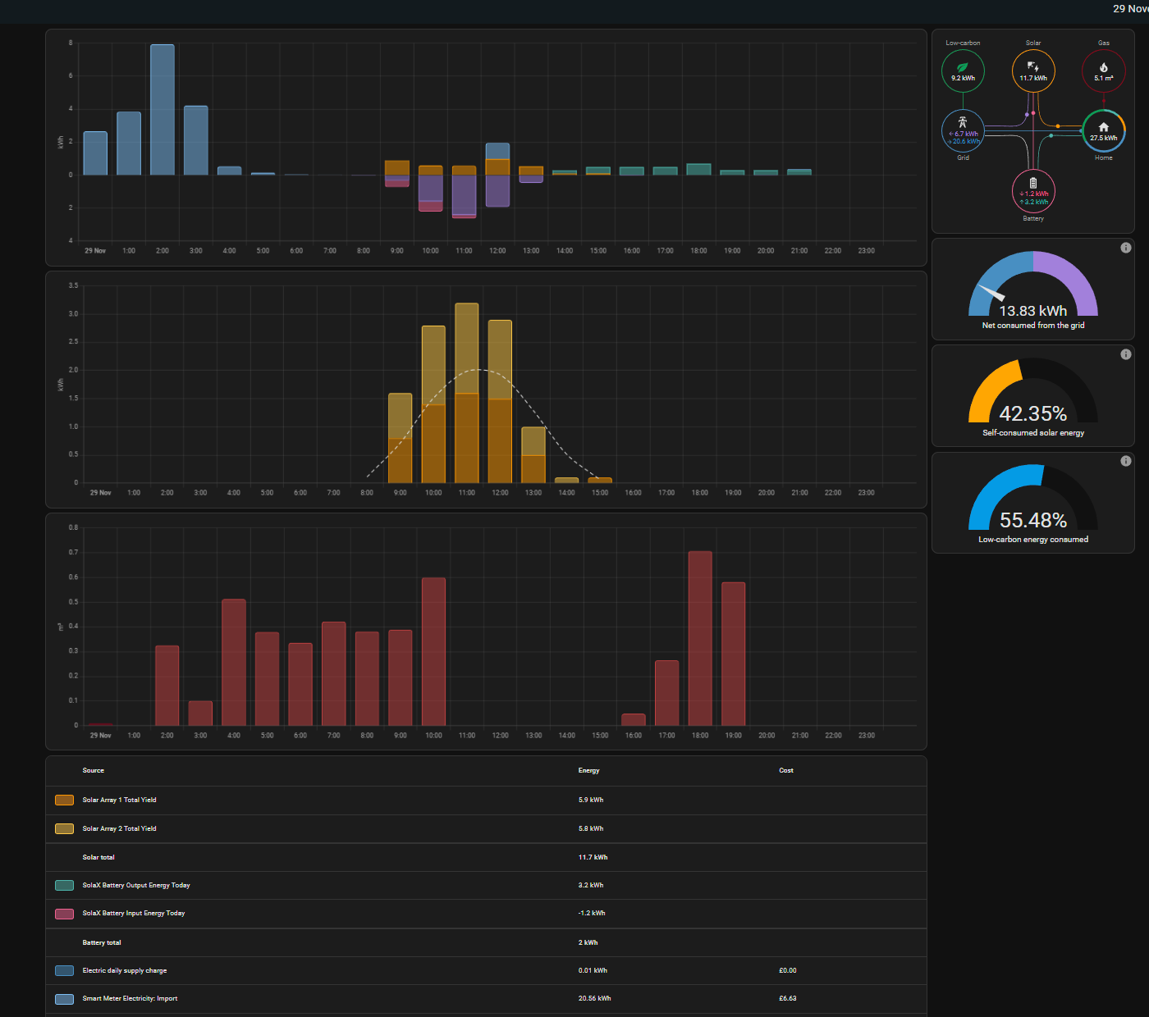
Task: Open info for Net consumed from grid gauge
Action: click(x=1126, y=248)
